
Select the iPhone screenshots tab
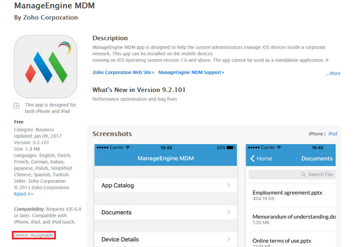[x=316, y=134]
